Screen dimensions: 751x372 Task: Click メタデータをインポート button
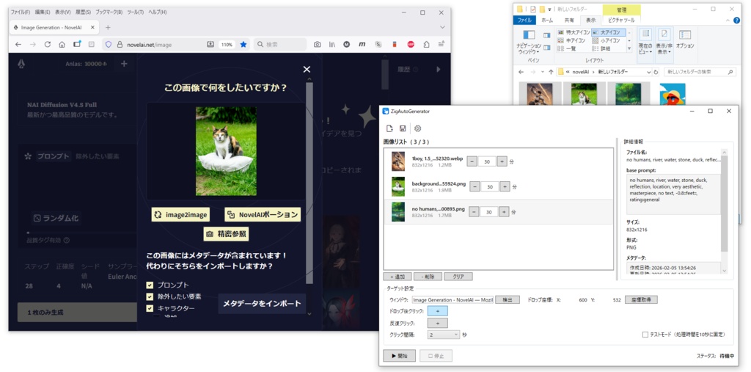(262, 304)
